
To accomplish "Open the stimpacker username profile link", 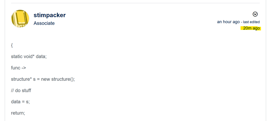I will pyautogui.click(x=49, y=15).
